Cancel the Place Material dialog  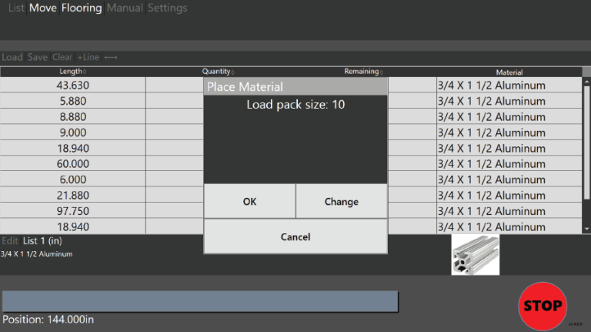pos(295,236)
